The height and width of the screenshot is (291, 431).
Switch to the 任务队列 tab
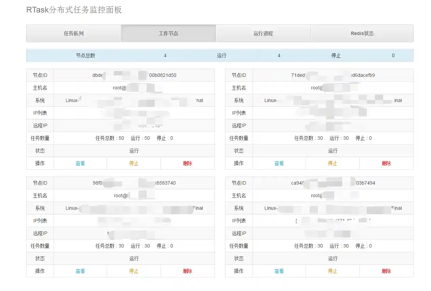tap(73, 33)
